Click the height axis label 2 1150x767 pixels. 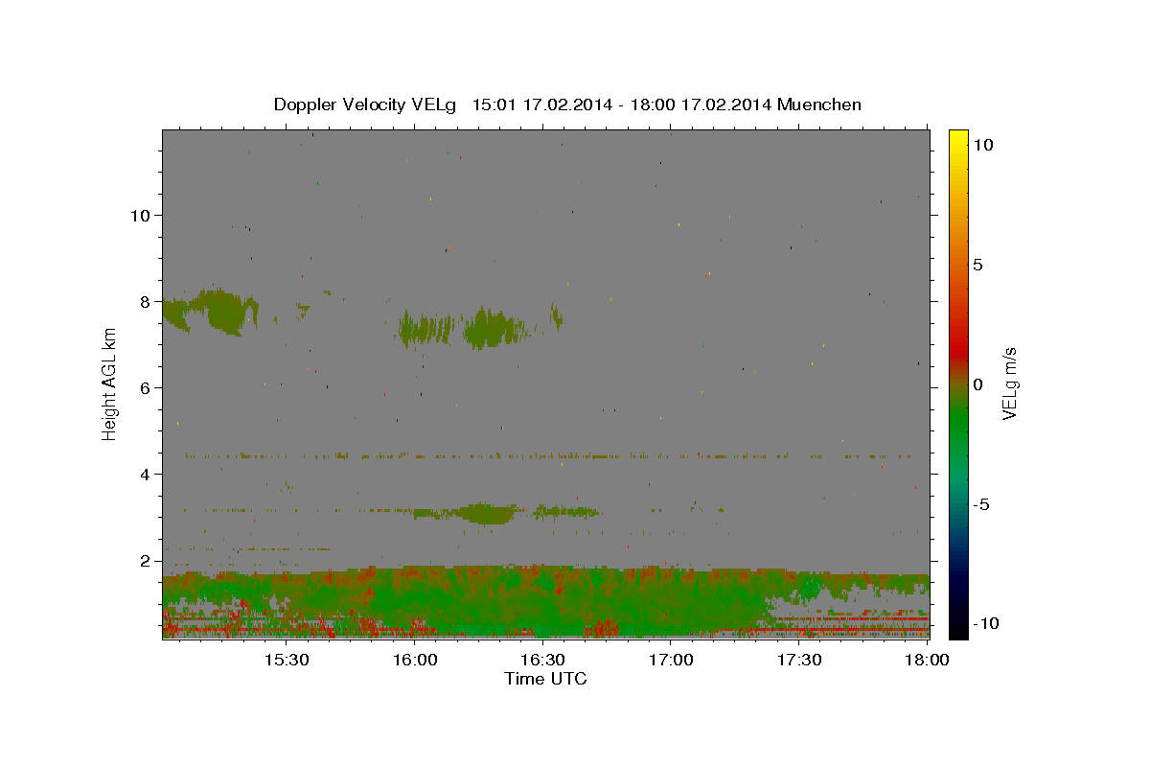click(x=146, y=561)
